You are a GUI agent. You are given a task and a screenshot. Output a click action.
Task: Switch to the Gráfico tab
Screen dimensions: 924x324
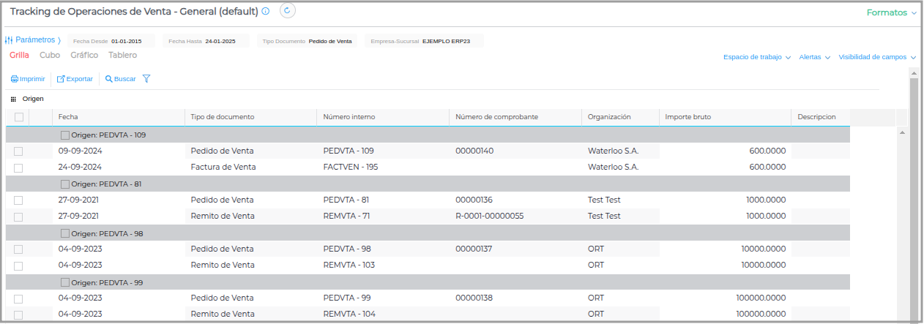(84, 56)
